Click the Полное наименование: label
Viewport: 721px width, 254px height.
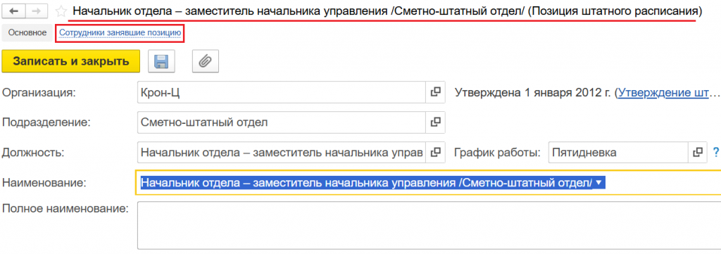[65, 209]
